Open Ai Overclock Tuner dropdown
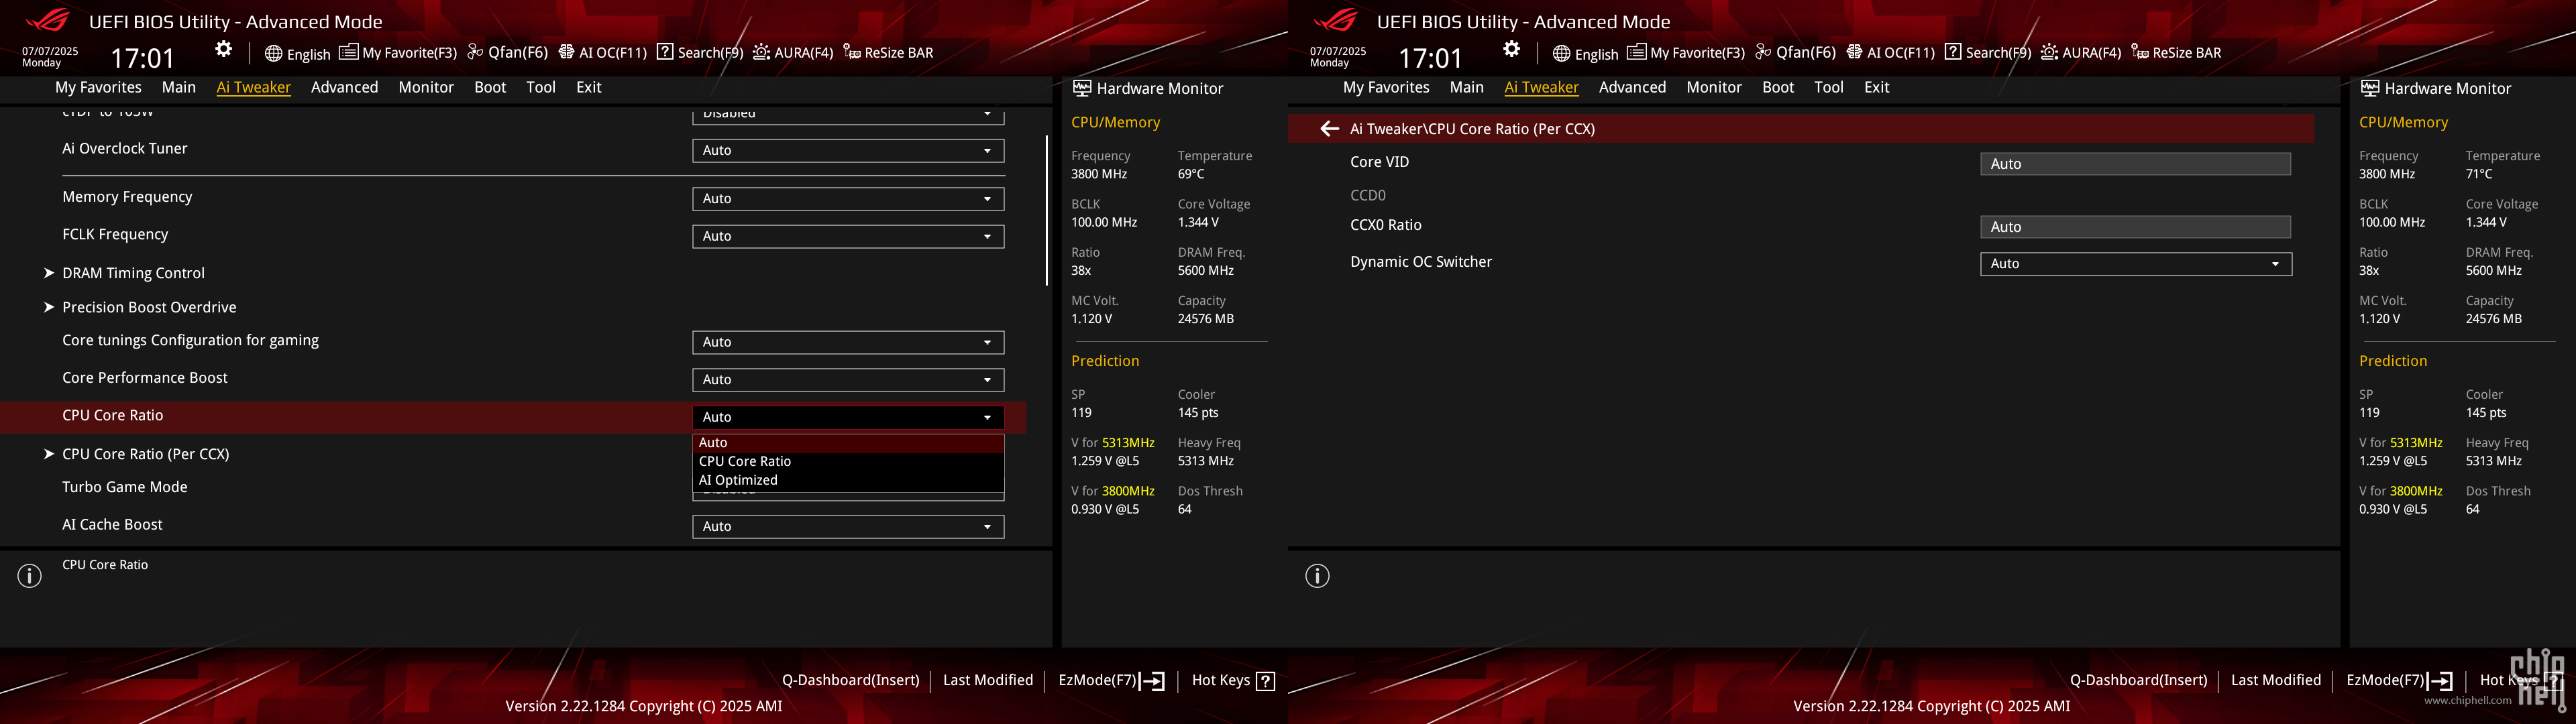 click(848, 151)
